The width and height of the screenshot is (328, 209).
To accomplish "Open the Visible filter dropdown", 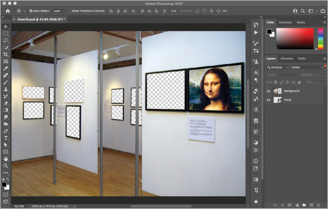I will click(x=307, y=67).
